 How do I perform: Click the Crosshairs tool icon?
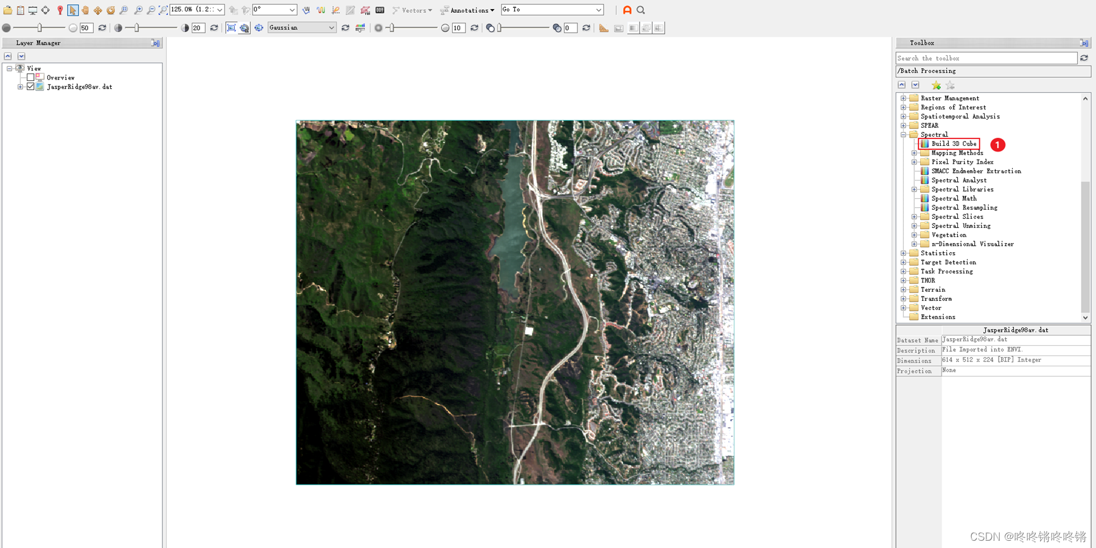[x=45, y=10]
